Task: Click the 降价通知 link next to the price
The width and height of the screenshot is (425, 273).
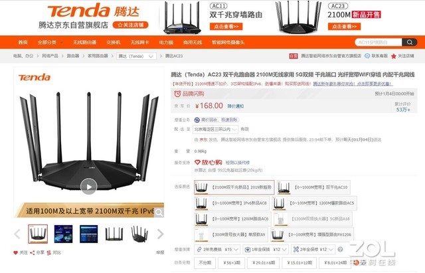Action: [x=235, y=106]
